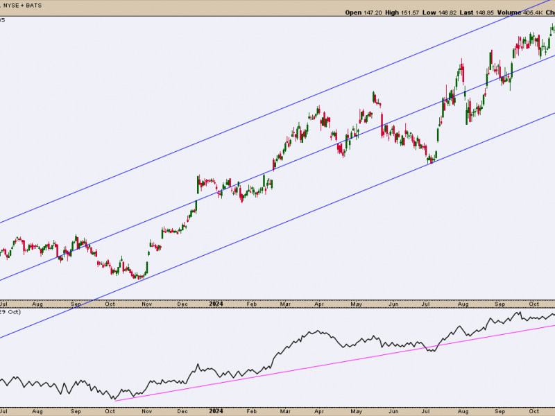The height and width of the screenshot is (416, 555).
Task: Click Nov on the price chart time axis
Action: [x=146, y=304]
